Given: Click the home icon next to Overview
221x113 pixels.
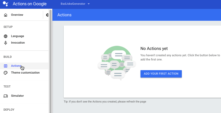Looking at the screenshot, I should pos(6,15).
